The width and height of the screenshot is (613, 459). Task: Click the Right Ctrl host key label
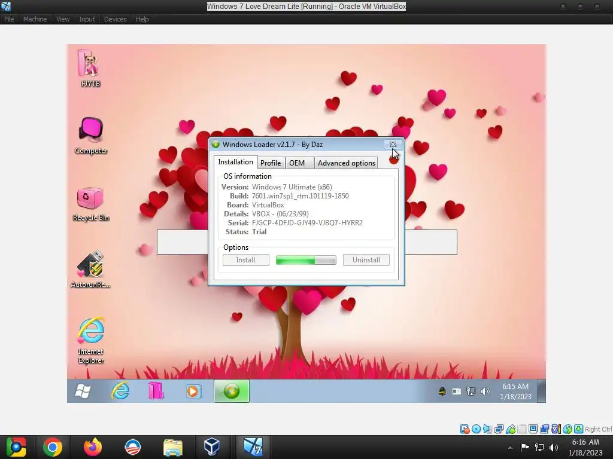coord(598,429)
